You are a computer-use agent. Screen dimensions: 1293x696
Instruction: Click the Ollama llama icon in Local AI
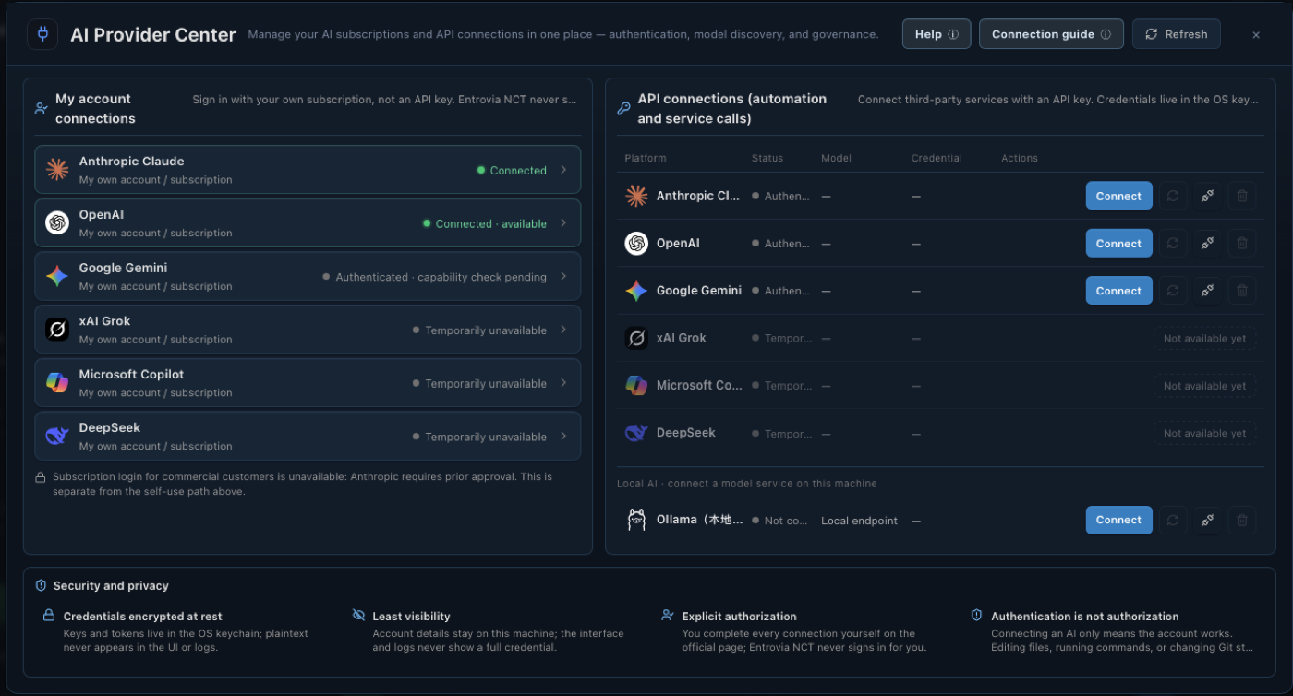pos(636,520)
